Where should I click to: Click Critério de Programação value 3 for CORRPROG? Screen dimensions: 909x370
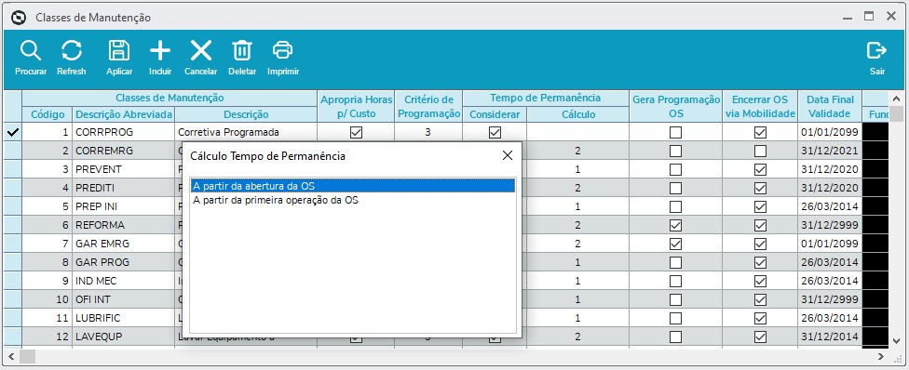point(428,132)
